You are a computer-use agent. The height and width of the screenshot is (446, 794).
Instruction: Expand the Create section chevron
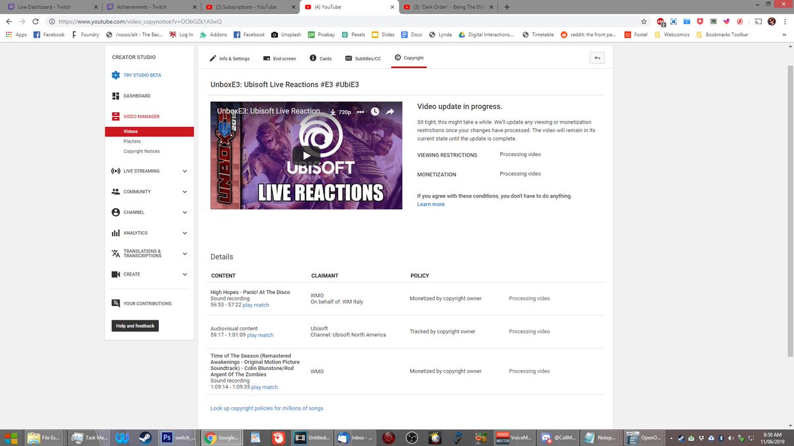click(185, 274)
